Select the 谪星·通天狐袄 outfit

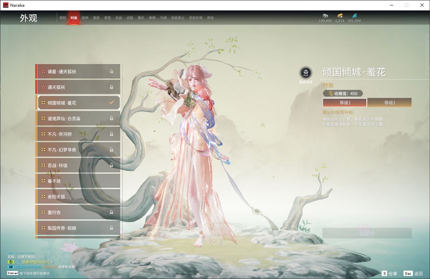(78, 71)
